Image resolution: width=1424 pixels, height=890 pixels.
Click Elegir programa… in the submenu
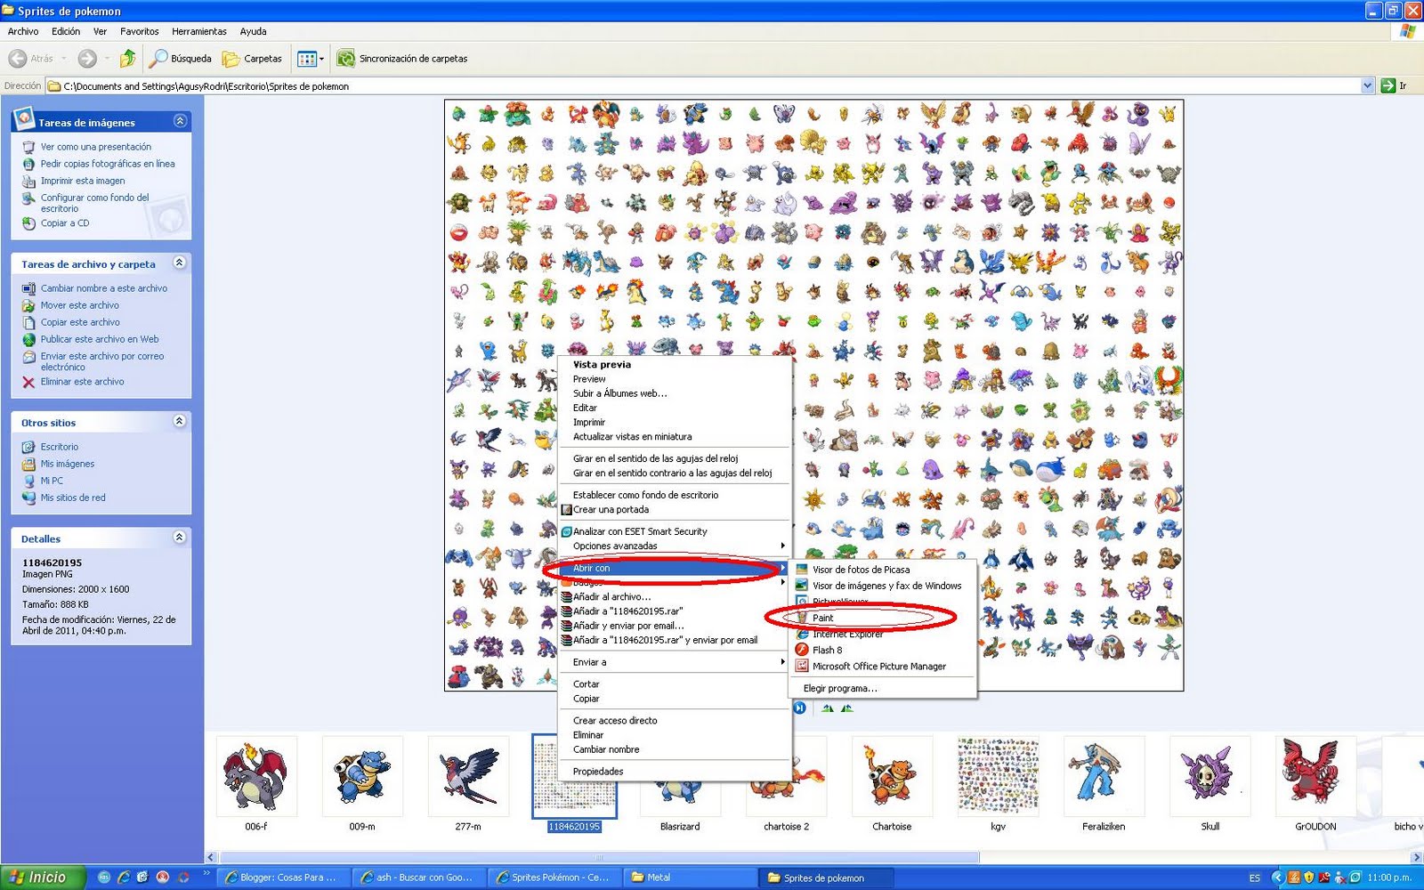coord(840,688)
